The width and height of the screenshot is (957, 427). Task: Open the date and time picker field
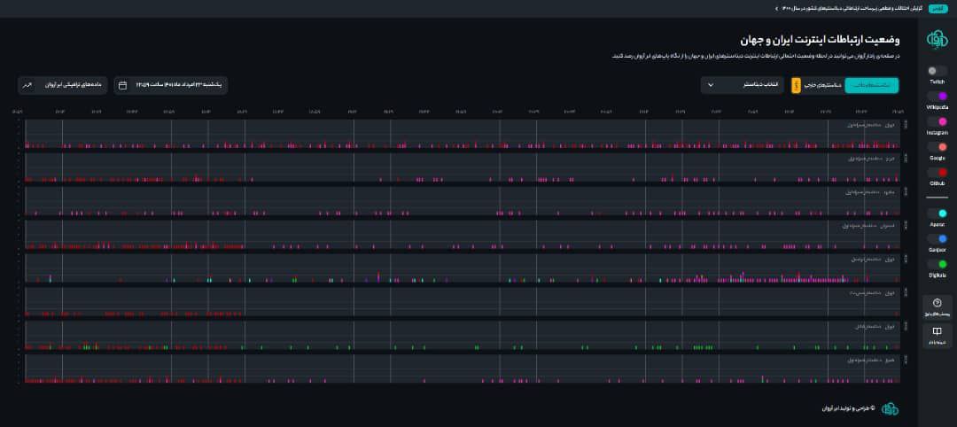coord(172,85)
